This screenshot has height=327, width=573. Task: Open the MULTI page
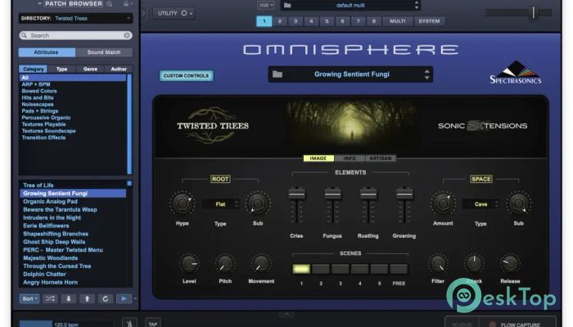coord(398,21)
